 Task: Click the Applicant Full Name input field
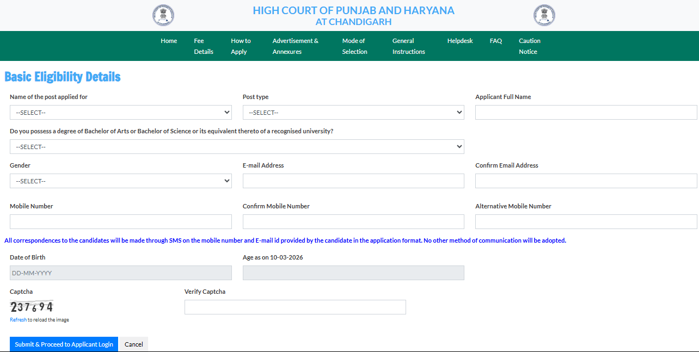point(586,112)
